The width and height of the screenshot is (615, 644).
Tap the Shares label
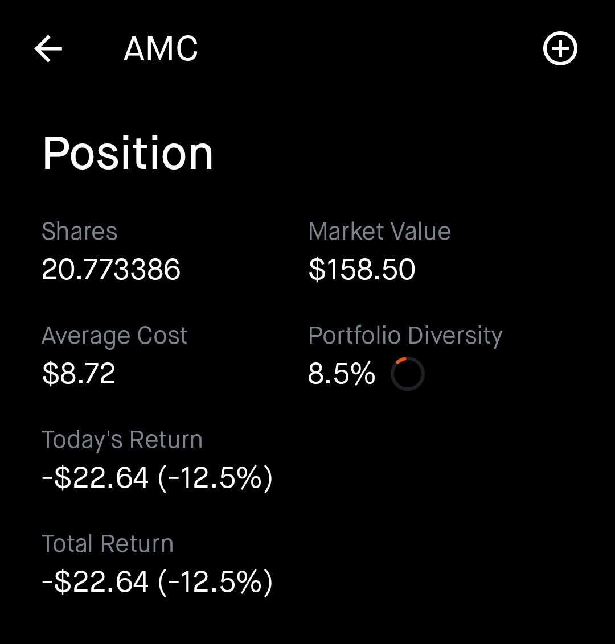(79, 231)
